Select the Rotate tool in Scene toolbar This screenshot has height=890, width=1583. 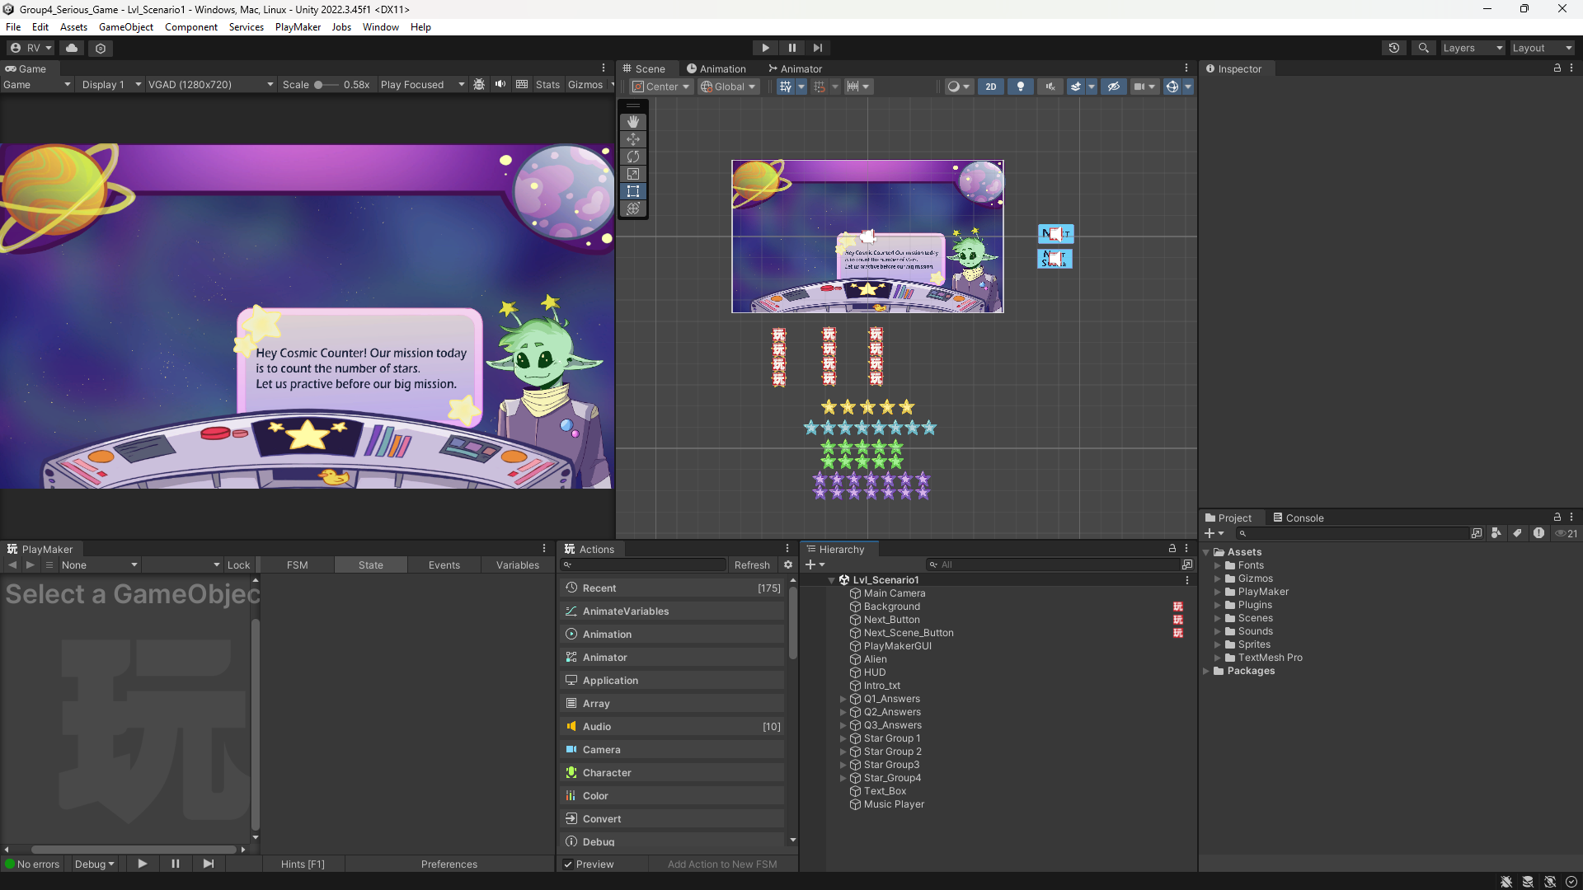pyautogui.click(x=633, y=157)
